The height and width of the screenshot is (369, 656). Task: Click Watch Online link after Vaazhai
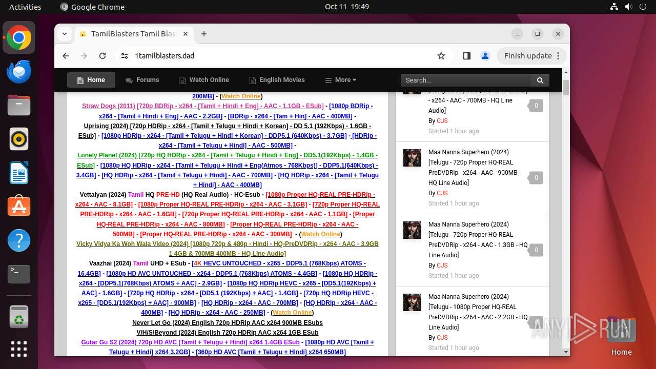[x=292, y=313]
